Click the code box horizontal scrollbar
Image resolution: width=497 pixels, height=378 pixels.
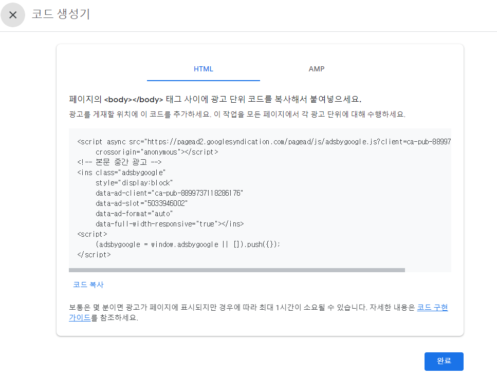coord(237,270)
